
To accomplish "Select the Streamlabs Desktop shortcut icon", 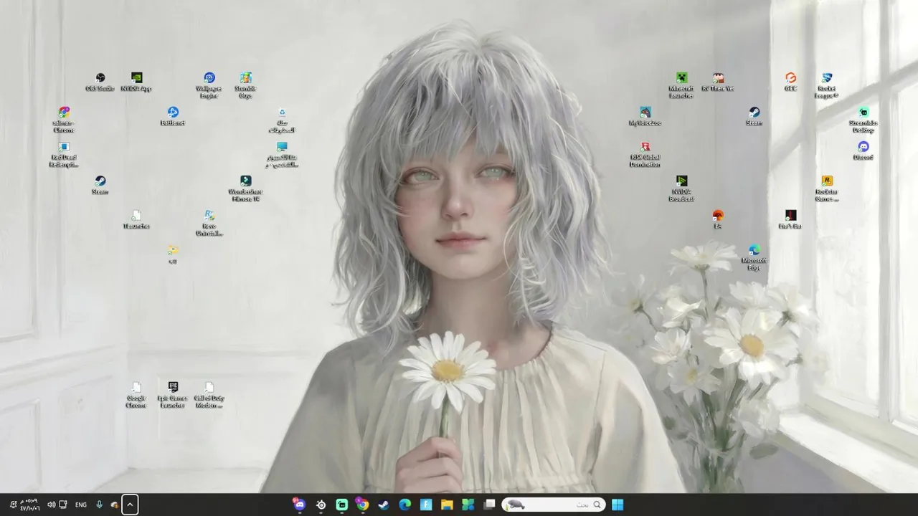I will [x=863, y=120].
